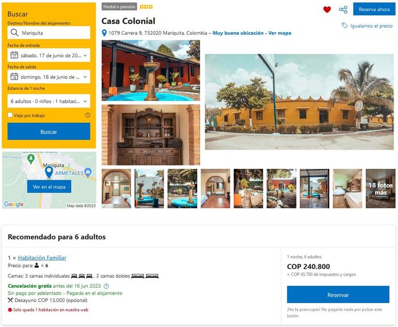Follow the Muy buena ubicación - Ver mapa link
The width and height of the screenshot is (398, 327).
point(252,33)
